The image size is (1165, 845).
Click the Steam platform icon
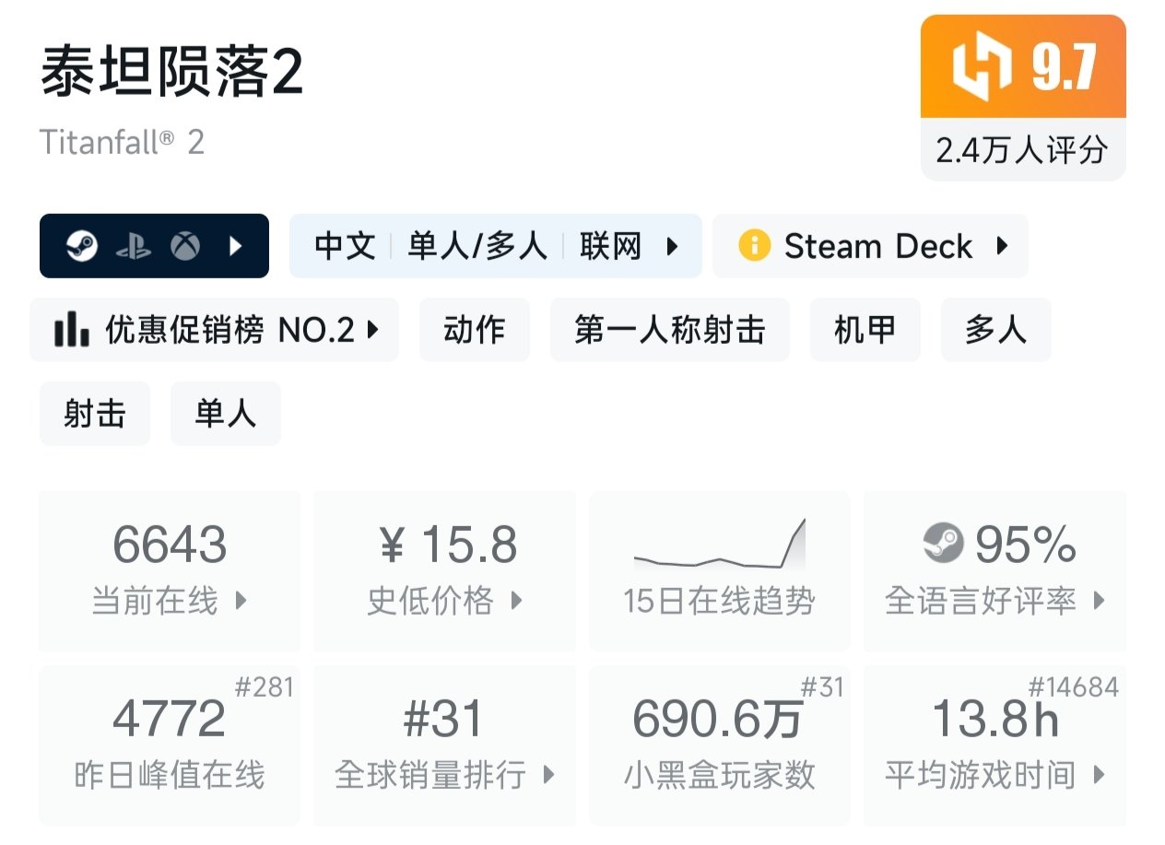pyautogui.click(x=81, y=246)
